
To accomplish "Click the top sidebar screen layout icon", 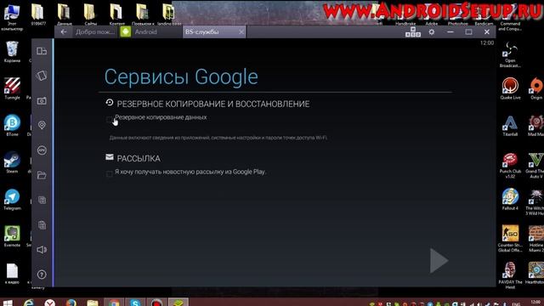I will coord(42,51).
